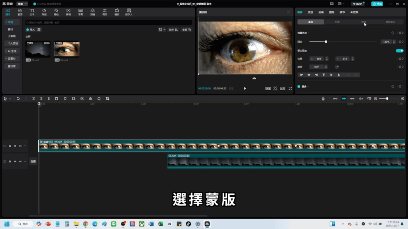Open the 个人预设 personal presets item
Viewport: 408px width, 229px height.
tap(12, 43)
